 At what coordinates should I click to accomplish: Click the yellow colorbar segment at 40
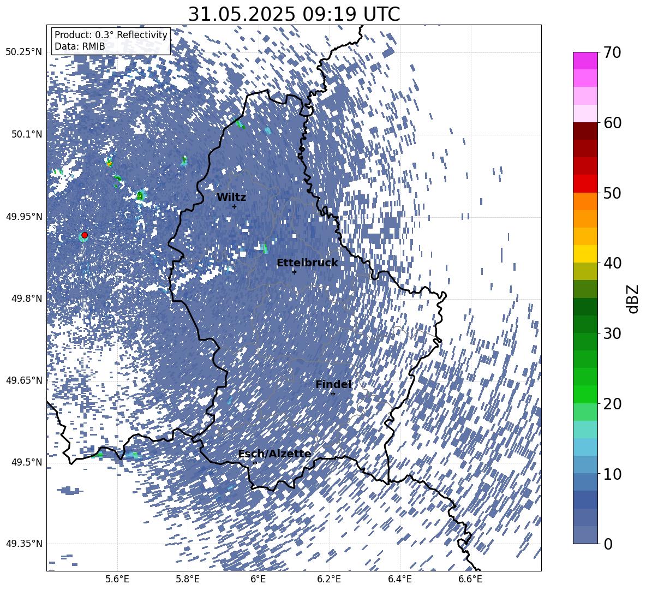585,254
